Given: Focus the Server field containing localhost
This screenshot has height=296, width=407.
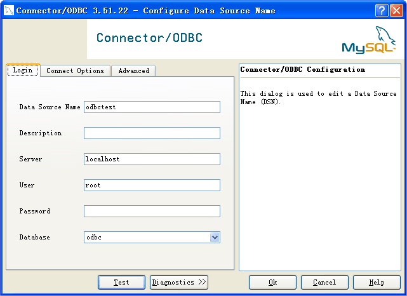Looking at the screenshot, I should 152,159.
